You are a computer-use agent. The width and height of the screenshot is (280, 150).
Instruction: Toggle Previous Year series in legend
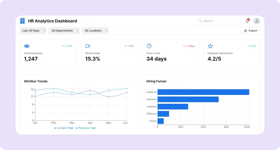(x=86, y=128)
